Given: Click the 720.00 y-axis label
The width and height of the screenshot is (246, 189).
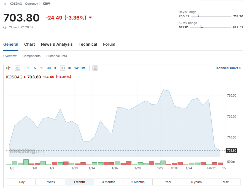Looking at the screenshot, I should [x=232, y=116].
